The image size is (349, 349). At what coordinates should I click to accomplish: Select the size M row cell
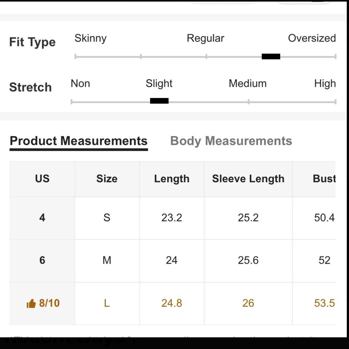[107, 260]
